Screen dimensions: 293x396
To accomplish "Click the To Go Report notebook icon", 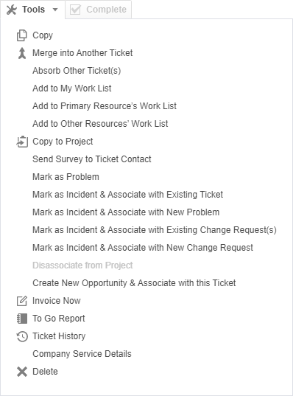I will [x=22, y=319].
